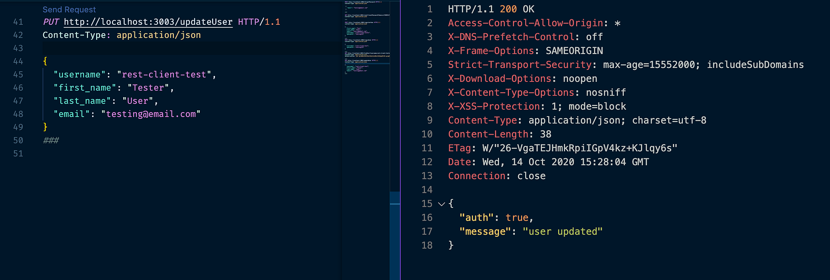Screen dimensions: 830x280
Task: Click the Content-Length 38 header
Action: 499,135
